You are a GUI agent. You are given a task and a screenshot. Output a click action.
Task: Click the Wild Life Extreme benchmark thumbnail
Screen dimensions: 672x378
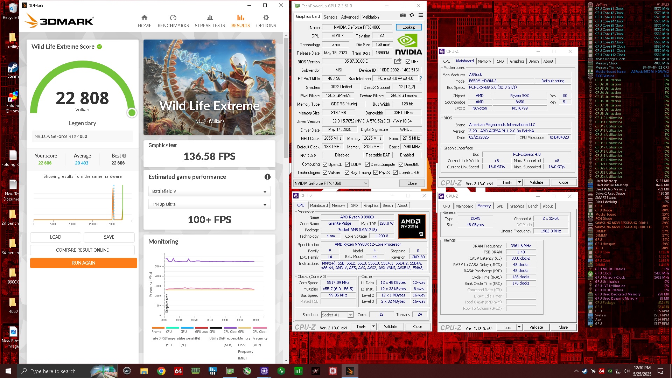[x=209, y=87]
